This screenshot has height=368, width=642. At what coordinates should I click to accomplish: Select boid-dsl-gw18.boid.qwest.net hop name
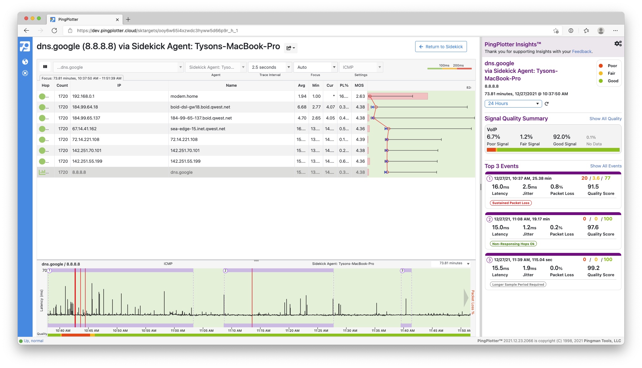click(200, 107)
